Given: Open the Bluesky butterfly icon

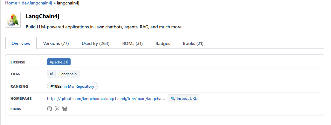Looking at the screenshot, I should point(65,109).
